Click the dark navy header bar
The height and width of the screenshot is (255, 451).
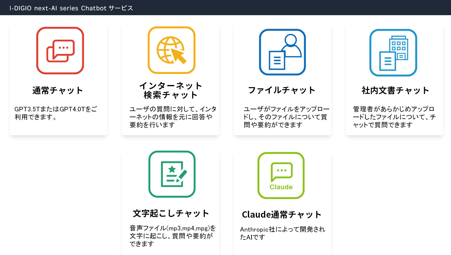[274, 8]
